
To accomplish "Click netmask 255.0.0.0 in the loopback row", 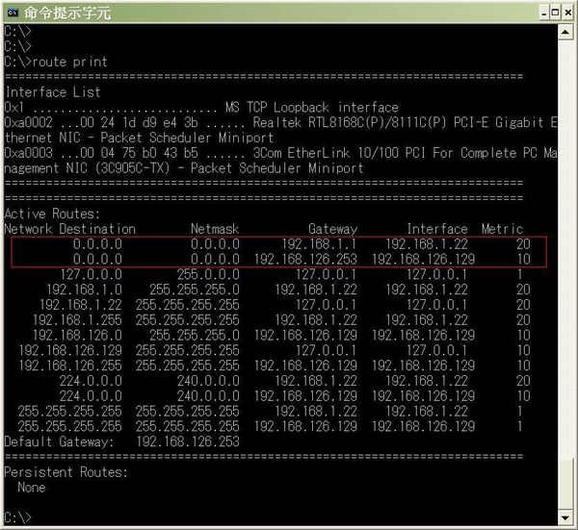I will click(208, 274).
